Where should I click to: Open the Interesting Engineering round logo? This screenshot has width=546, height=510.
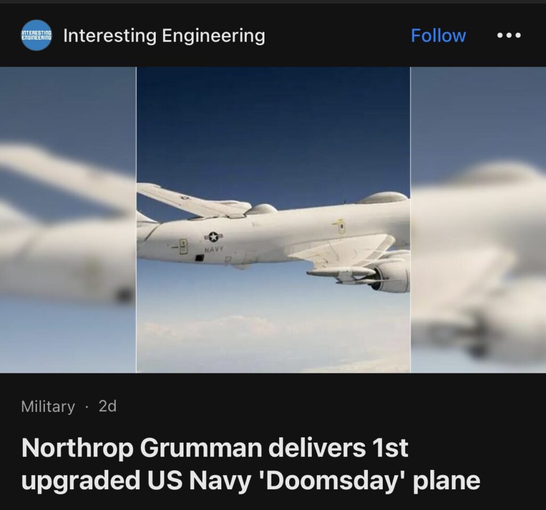[x=36, y=35]
